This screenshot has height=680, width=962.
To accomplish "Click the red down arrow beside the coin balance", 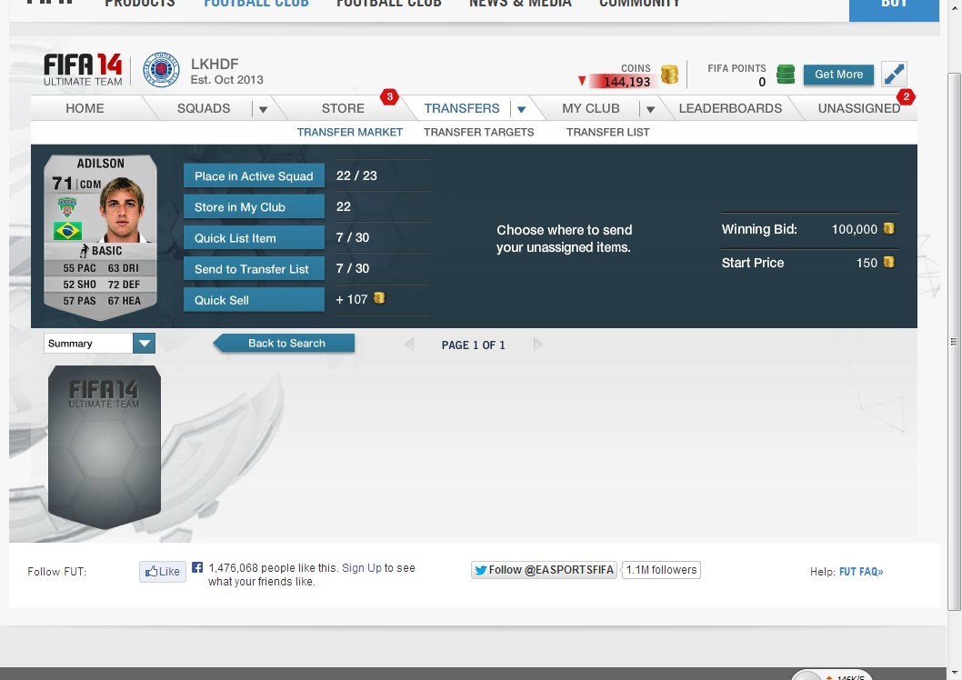I will point(582,81).
